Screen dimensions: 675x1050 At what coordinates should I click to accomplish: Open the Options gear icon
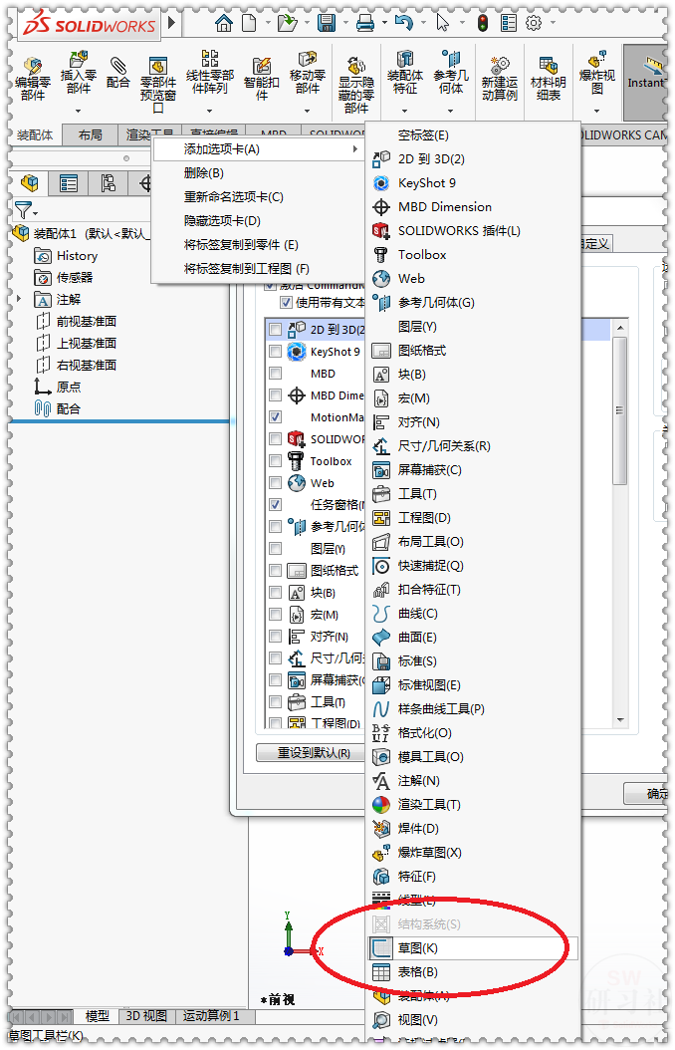click(x=534, y=24)
